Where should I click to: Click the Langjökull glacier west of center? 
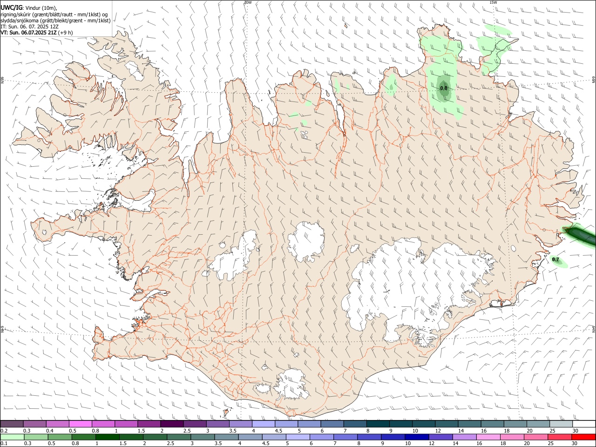(x=233, y=256)
